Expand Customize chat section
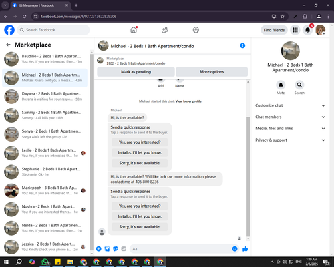 click(x=290, y=105)
